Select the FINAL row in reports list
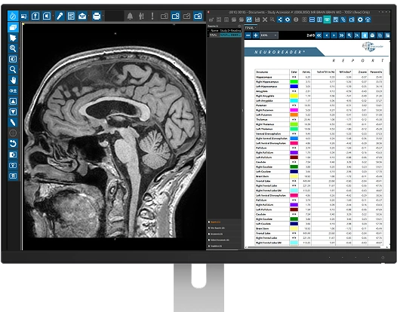Screen dimensions: 397x312 (x=224, y=35)
